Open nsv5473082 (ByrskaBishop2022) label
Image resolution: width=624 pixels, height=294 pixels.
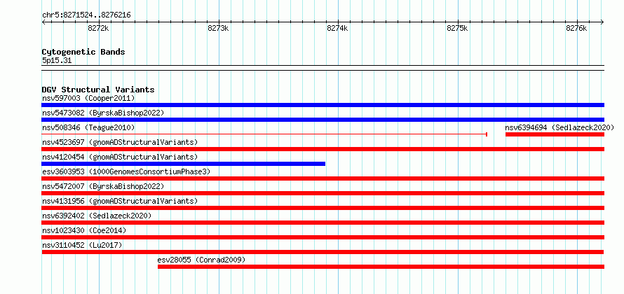103,113
